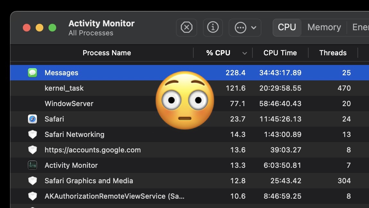Sort by Process Name column
Screen dimensions: 369x208
pos(107,53)
